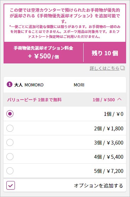
Task: Click the passenger surname MORI
Action: point(79,85)
